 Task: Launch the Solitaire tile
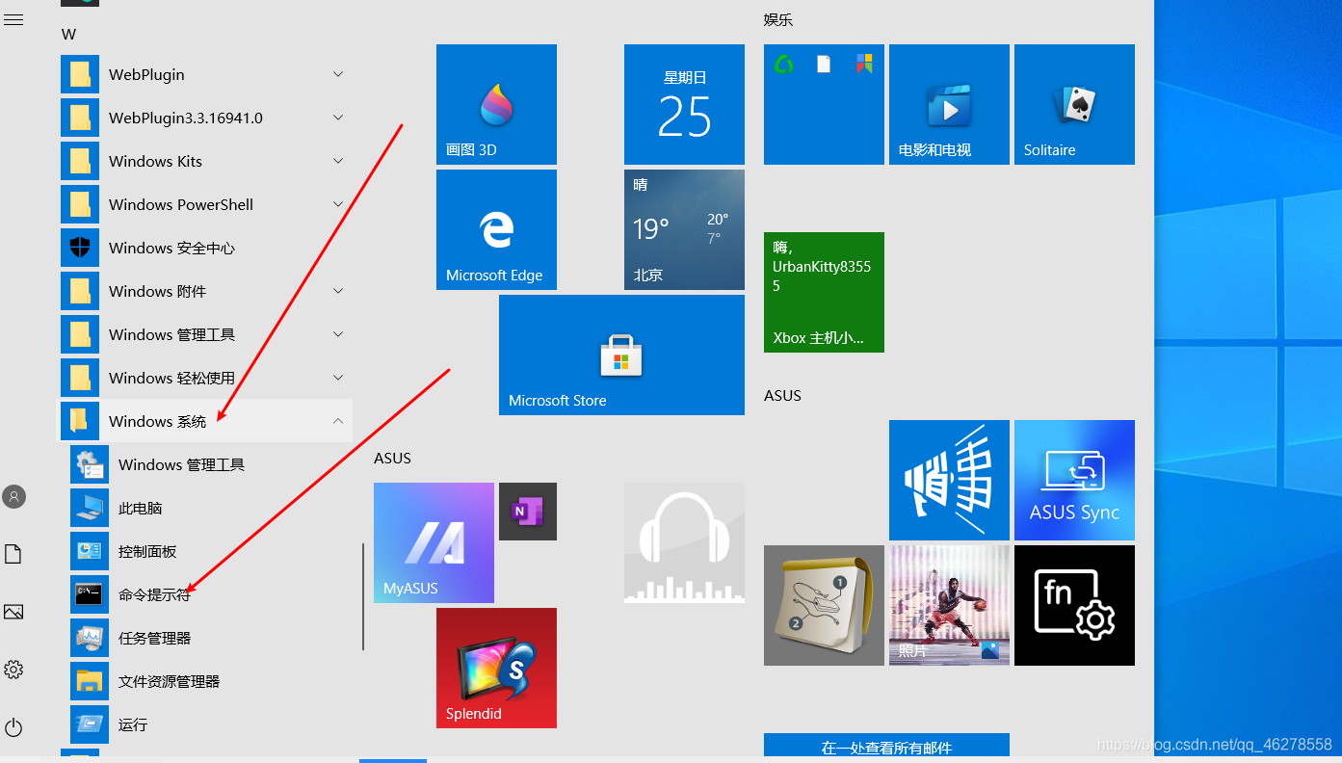(x=1074, y=104)
